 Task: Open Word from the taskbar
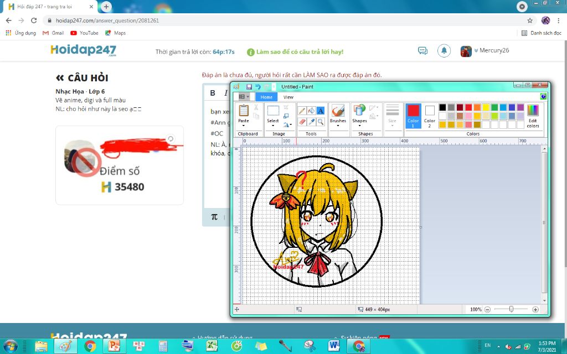coord(334,346)
